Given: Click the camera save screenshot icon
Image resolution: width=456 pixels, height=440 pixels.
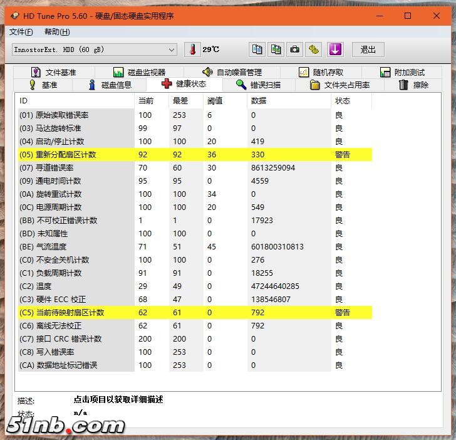Looking at the screenshot, I should [294, 50].
